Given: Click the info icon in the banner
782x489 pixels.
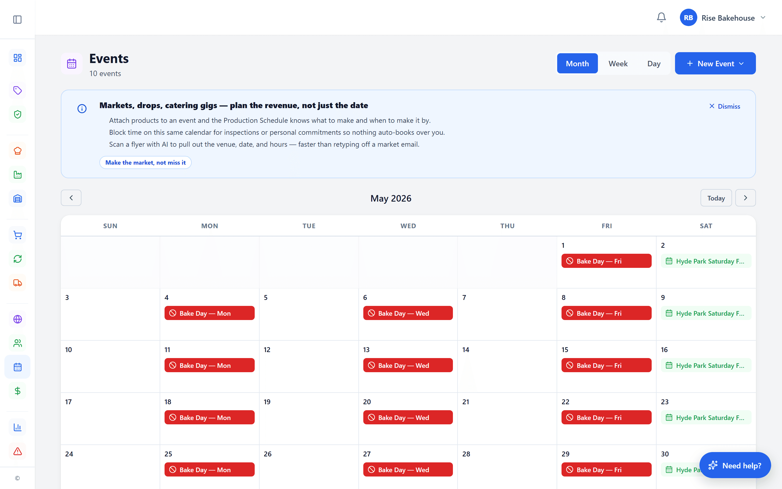Looking at the screenshot, I should (82, 109).
